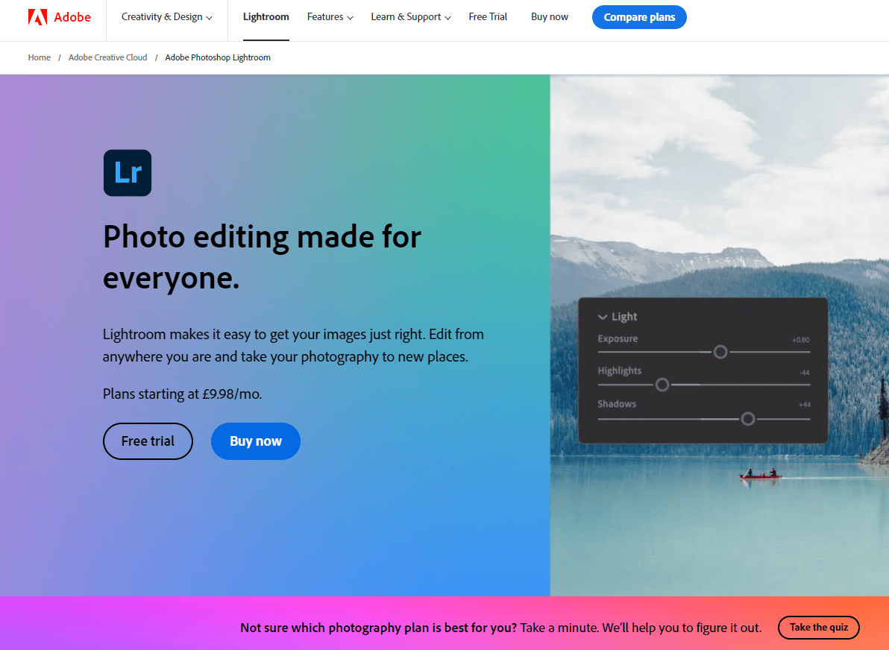This screenshot has width=889, height=650.
Task: Open Adobe Creative Cloud breadcrumb link
Action: [107, 57]
